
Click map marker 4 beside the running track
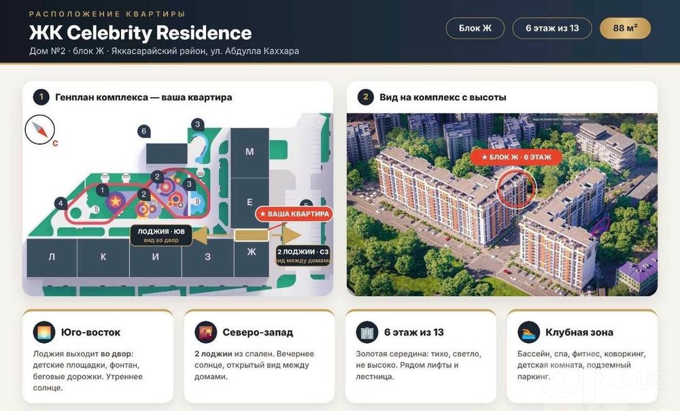pos(61,203)
